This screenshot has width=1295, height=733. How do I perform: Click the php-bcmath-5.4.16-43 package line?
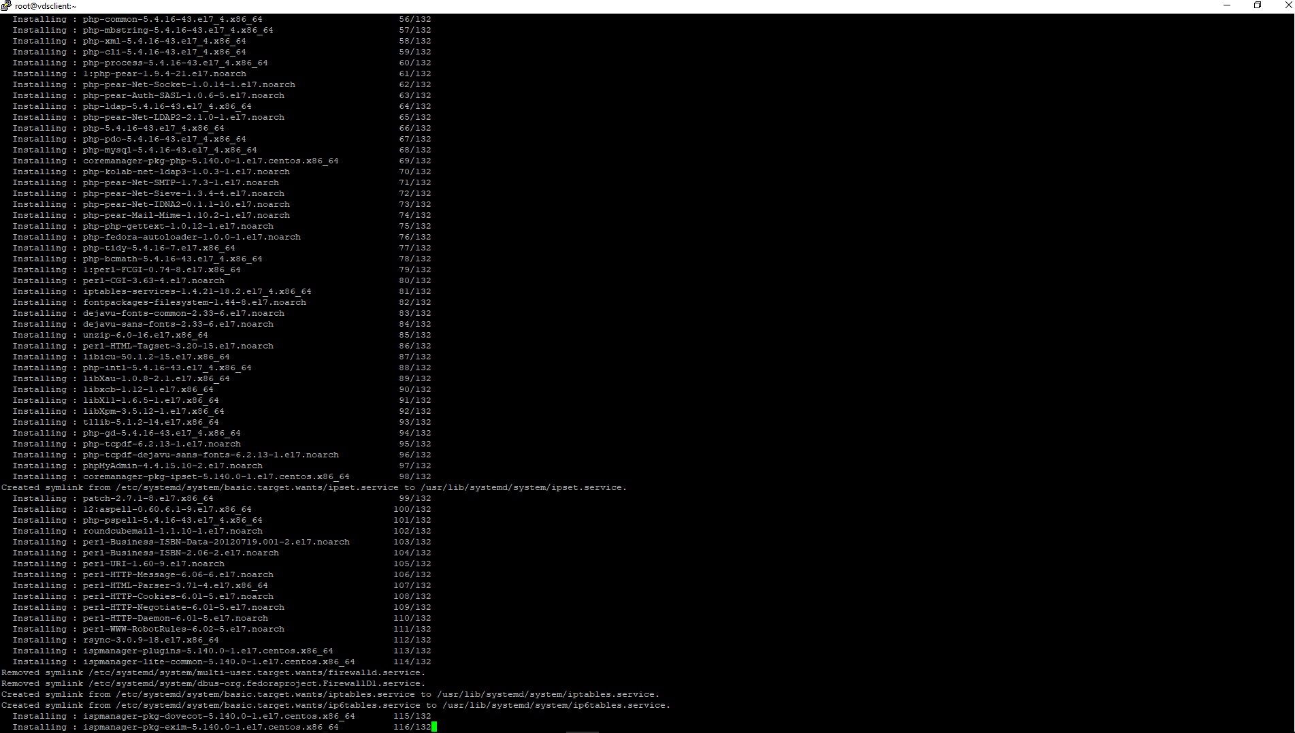222,259
